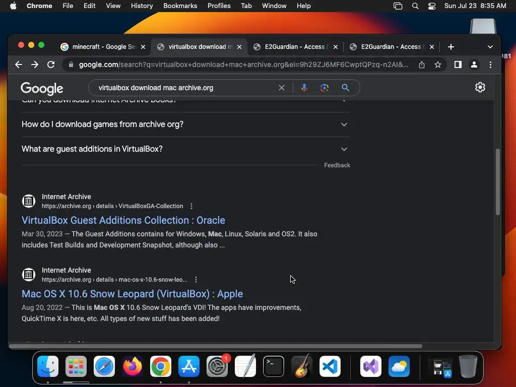
Task: Open Launchpad from the Dock
Action: click(x=76, y=366)
